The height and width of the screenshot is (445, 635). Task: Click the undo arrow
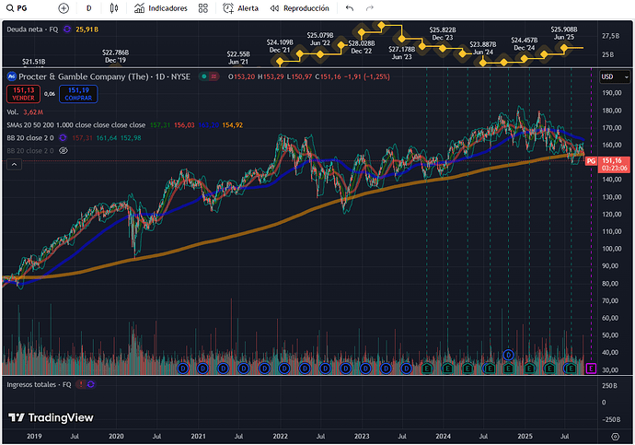[349, 8]
